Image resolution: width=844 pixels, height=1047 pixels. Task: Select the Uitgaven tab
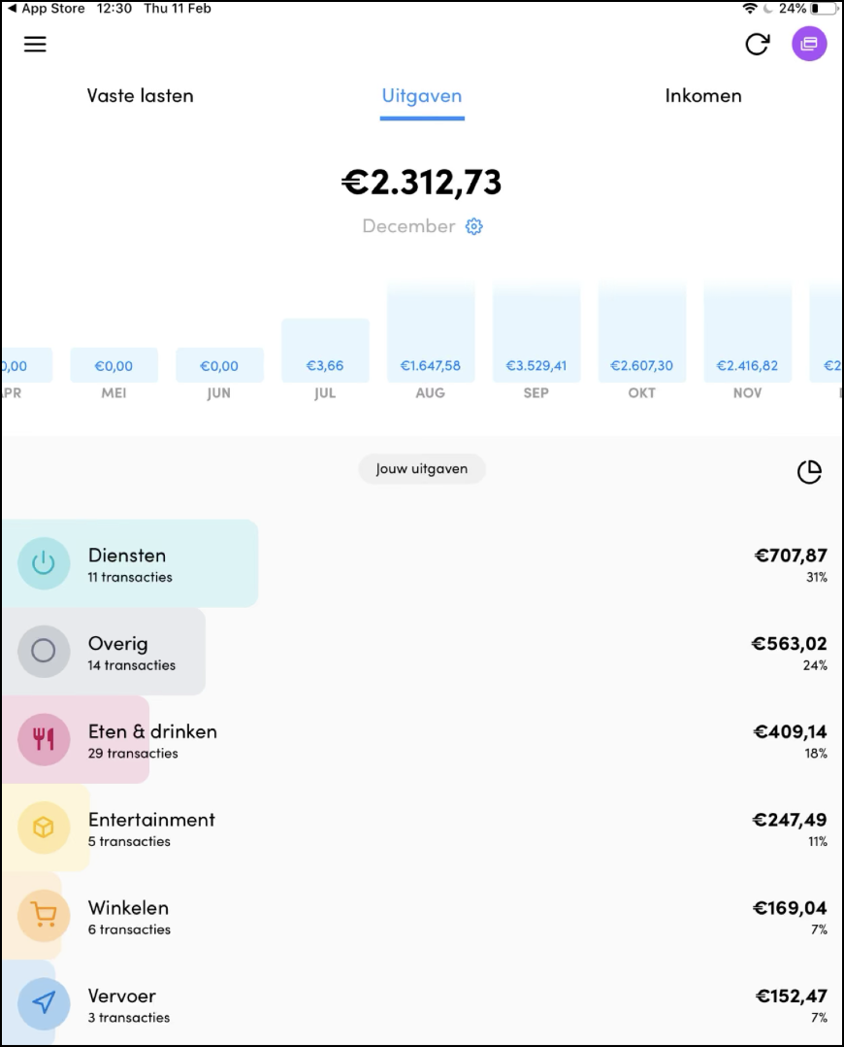422,96
